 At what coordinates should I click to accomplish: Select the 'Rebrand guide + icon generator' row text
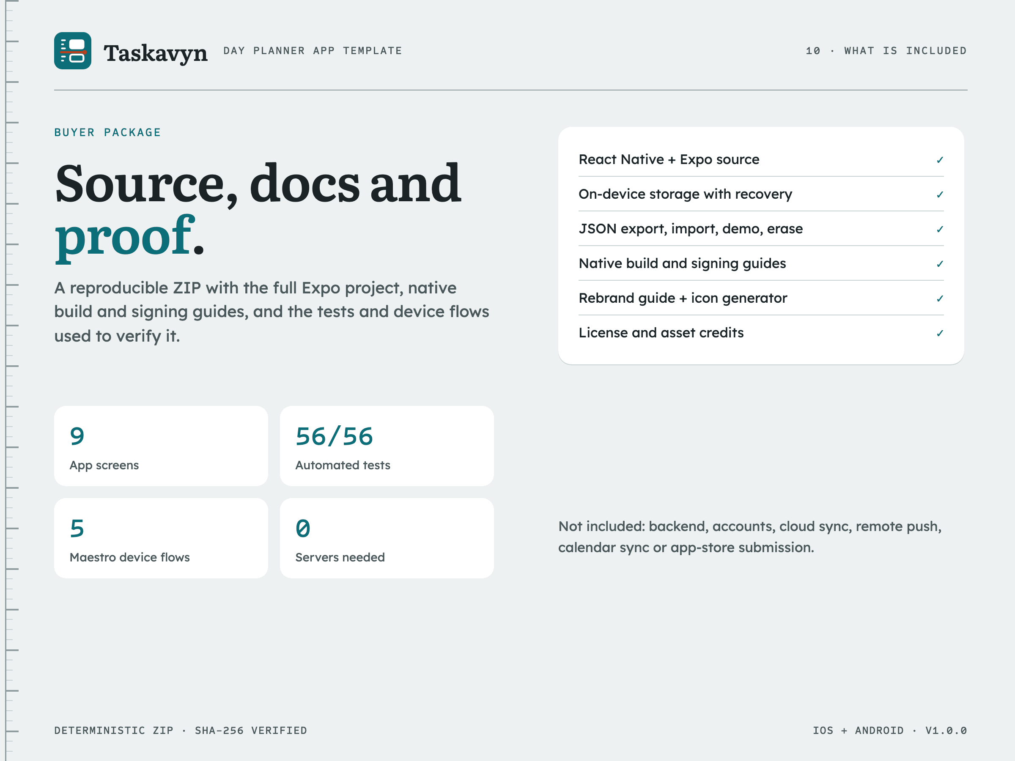click(x=683, y=298)
